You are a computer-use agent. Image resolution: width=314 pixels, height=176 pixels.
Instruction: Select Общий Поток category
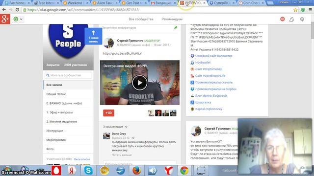[68, 94]
